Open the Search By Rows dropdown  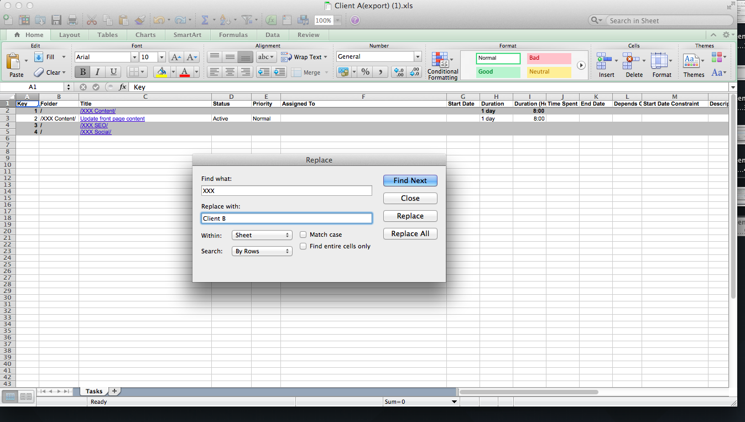tap(262, 251)
